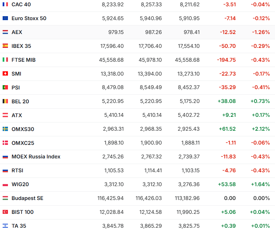Click the Italy flag icon beside FTSE MIB
Viewport: 275px width, 232px height.
(x=5, y=60)
